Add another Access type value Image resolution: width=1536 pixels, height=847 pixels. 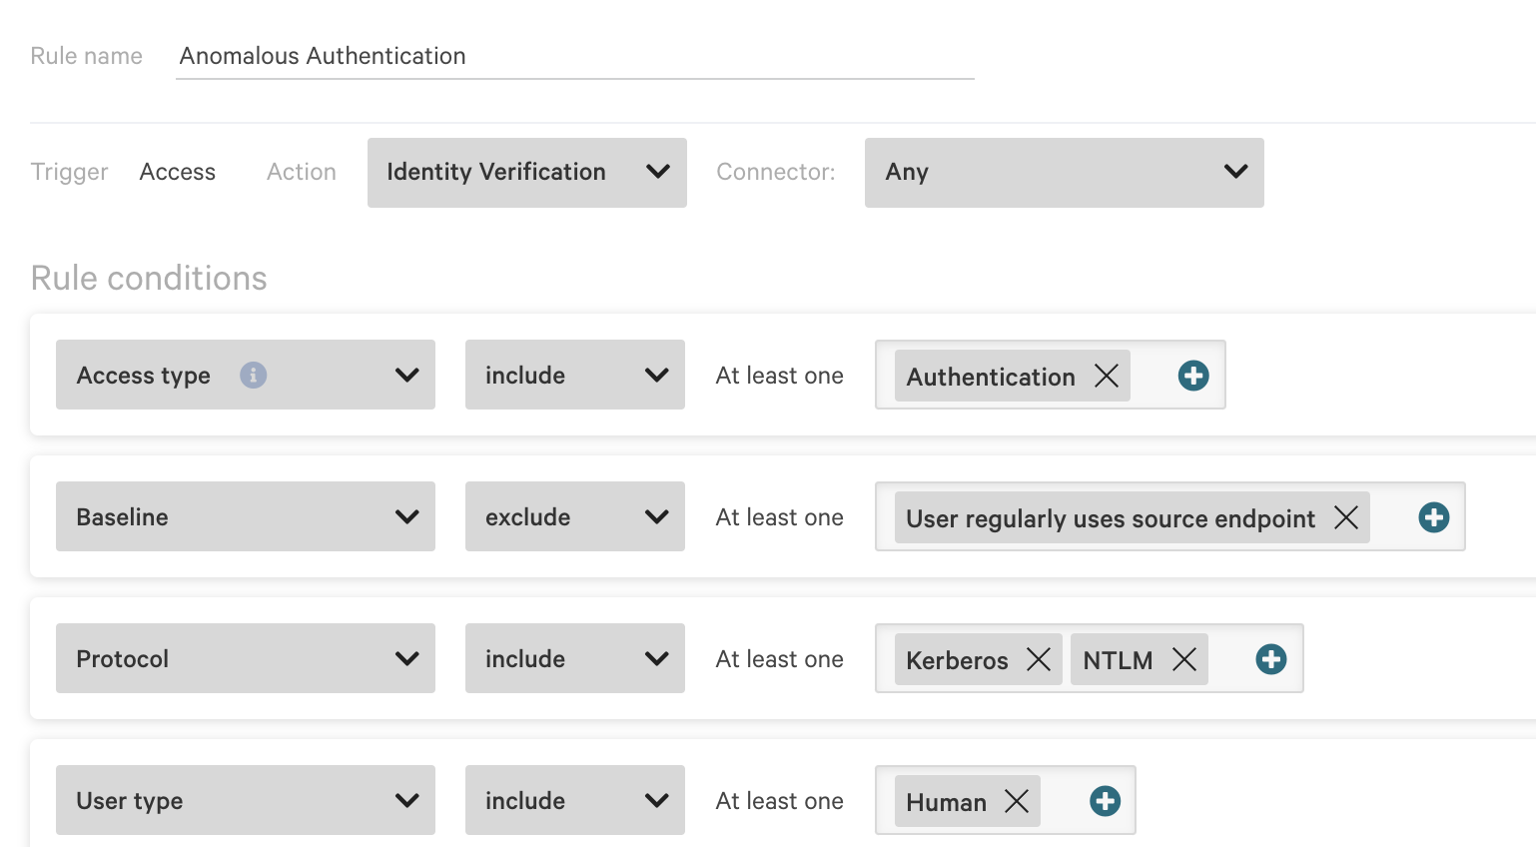[x=1192, y=376]
